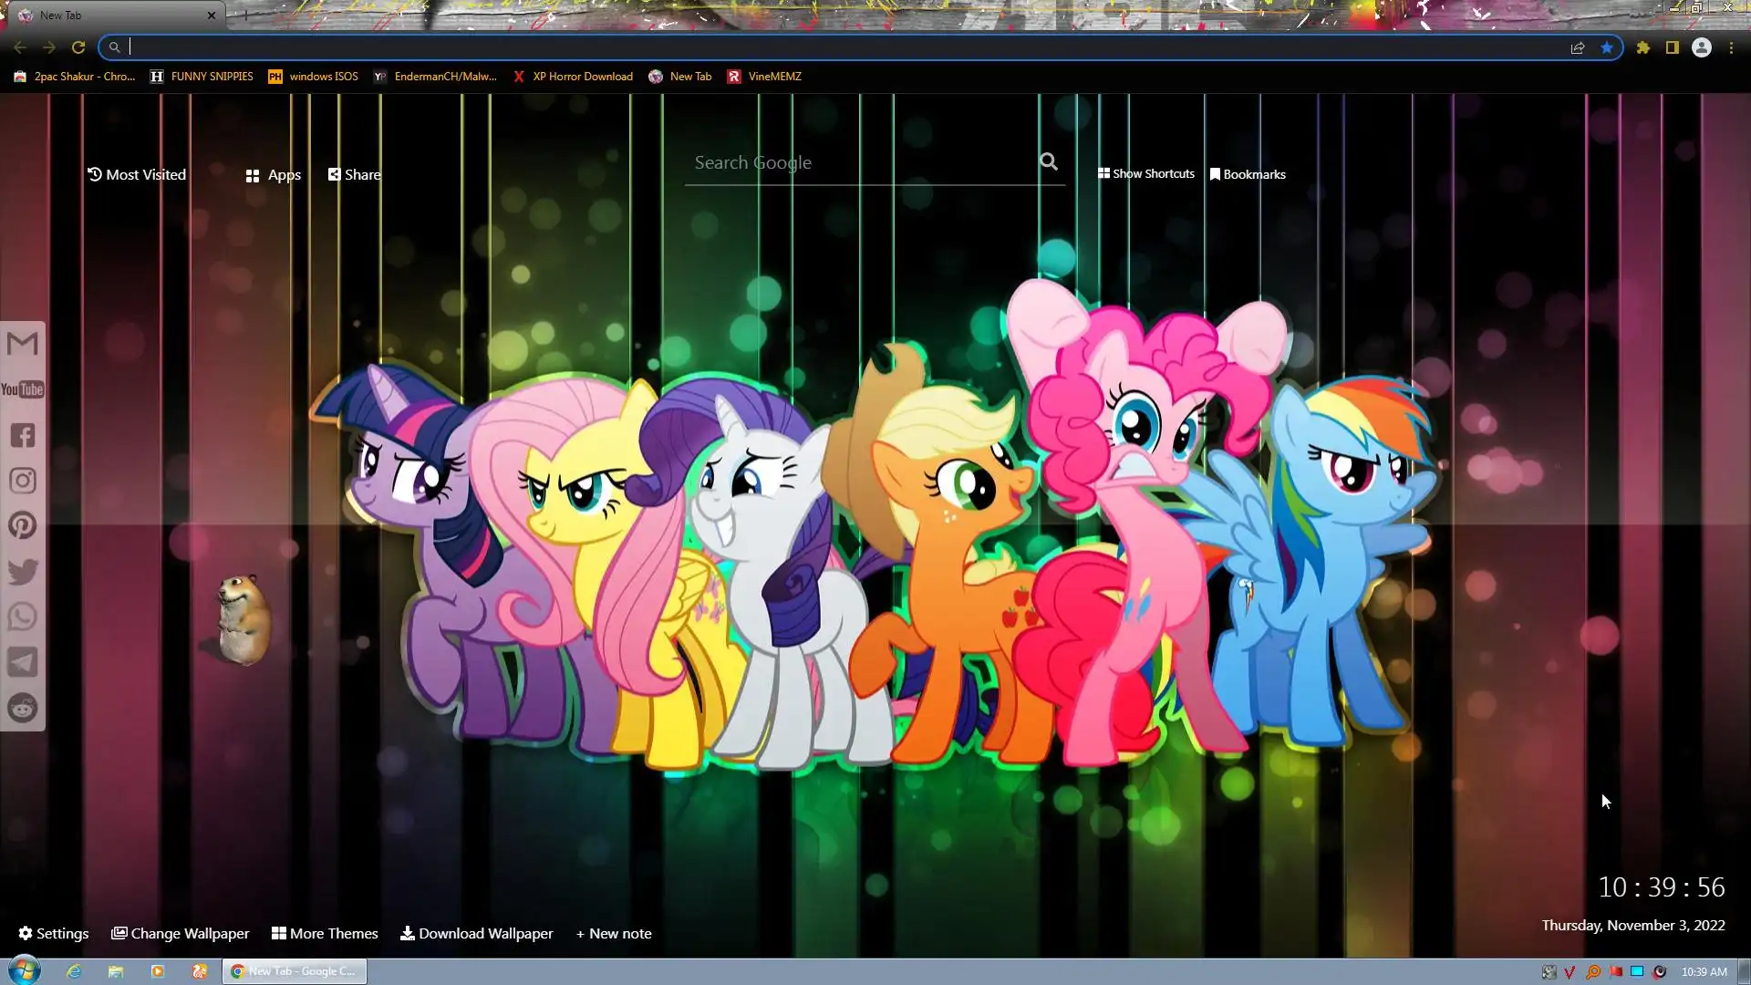The width and height of the screenshot is (1751, 985).
Task: Open the Chrome three-dot menu
Action: pos(1731,47)
